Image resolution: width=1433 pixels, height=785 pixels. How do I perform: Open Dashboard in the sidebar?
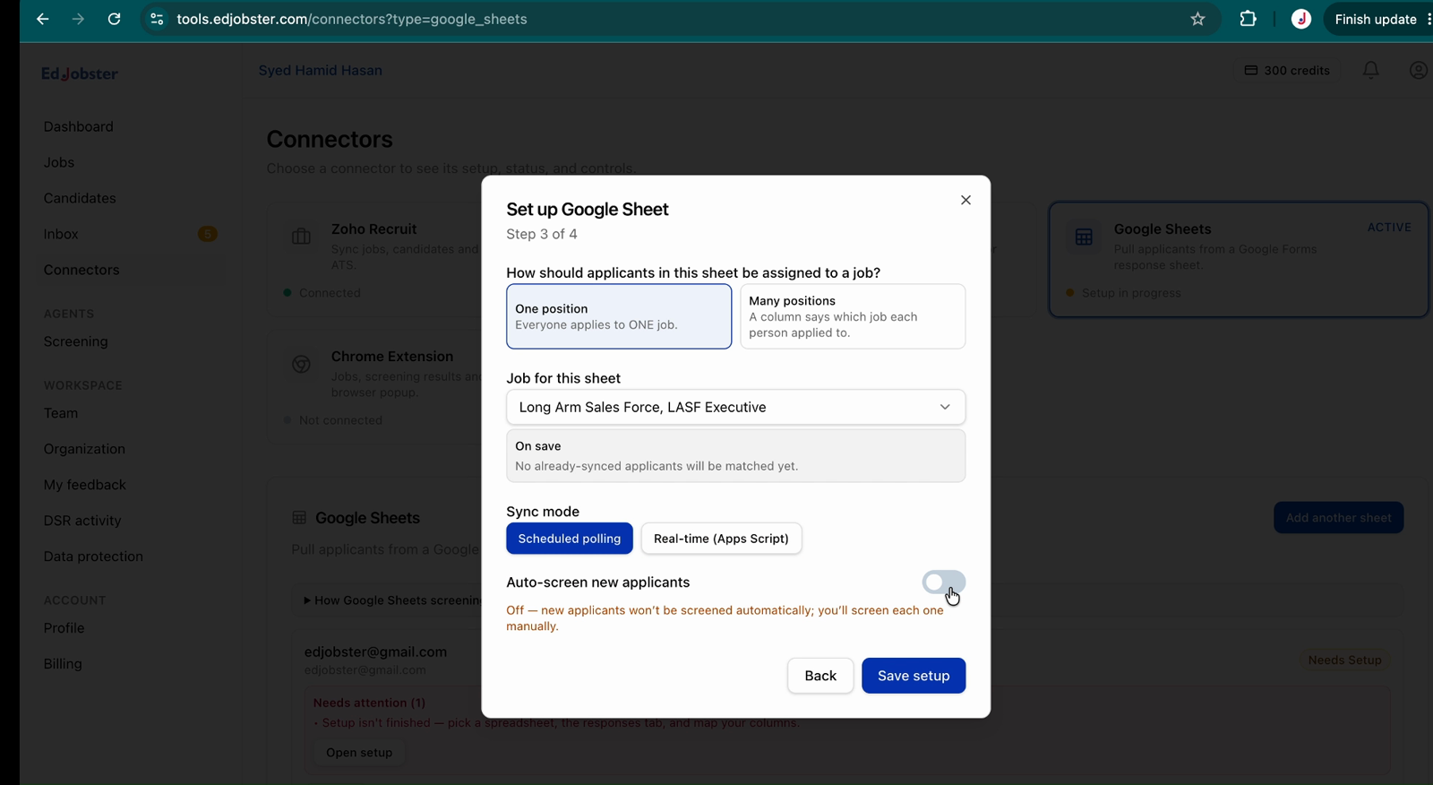79,126
